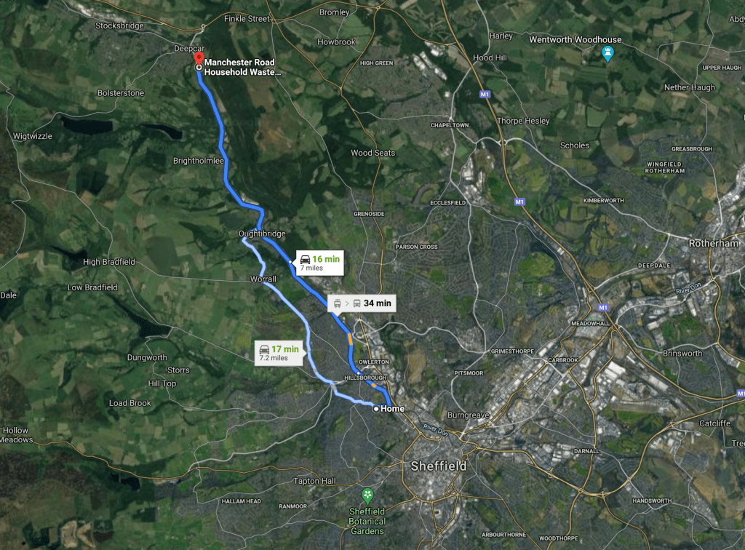The image size is (745, 550).
Task: Select the 34 min transit route option
Action: [362, 303]
